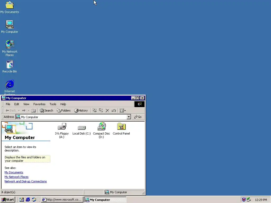271x203 pixels.
Task: Click the Back toolbar button
Action: tap(11, 110)
